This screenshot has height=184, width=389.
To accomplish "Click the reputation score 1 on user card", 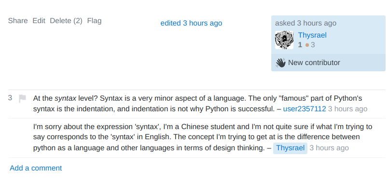I will (x=300, y=45).
